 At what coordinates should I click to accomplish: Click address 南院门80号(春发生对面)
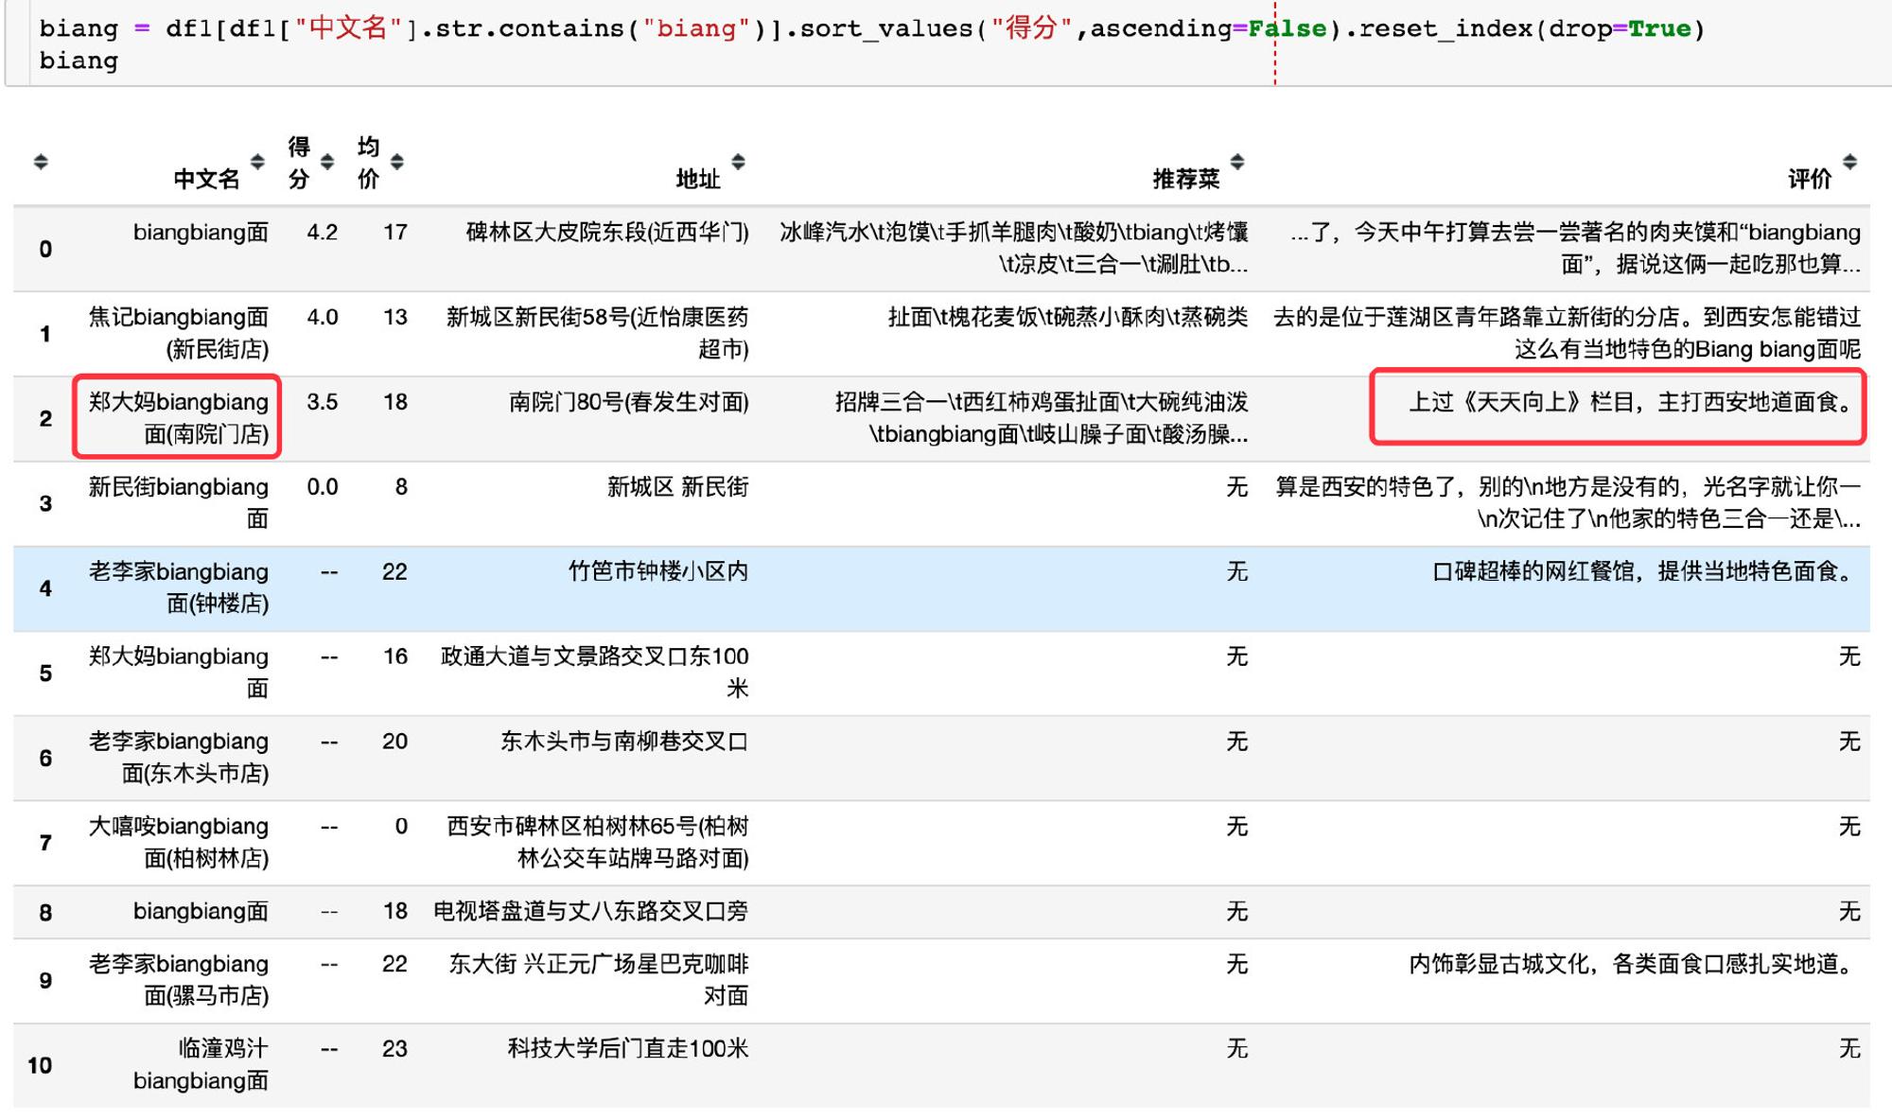coord(629,403)
